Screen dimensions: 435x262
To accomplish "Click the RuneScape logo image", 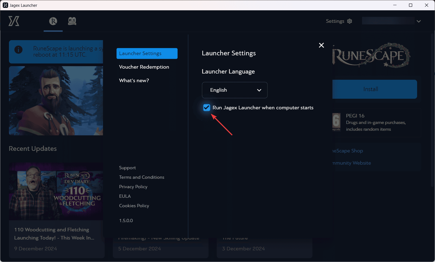I will coord(371,55).
